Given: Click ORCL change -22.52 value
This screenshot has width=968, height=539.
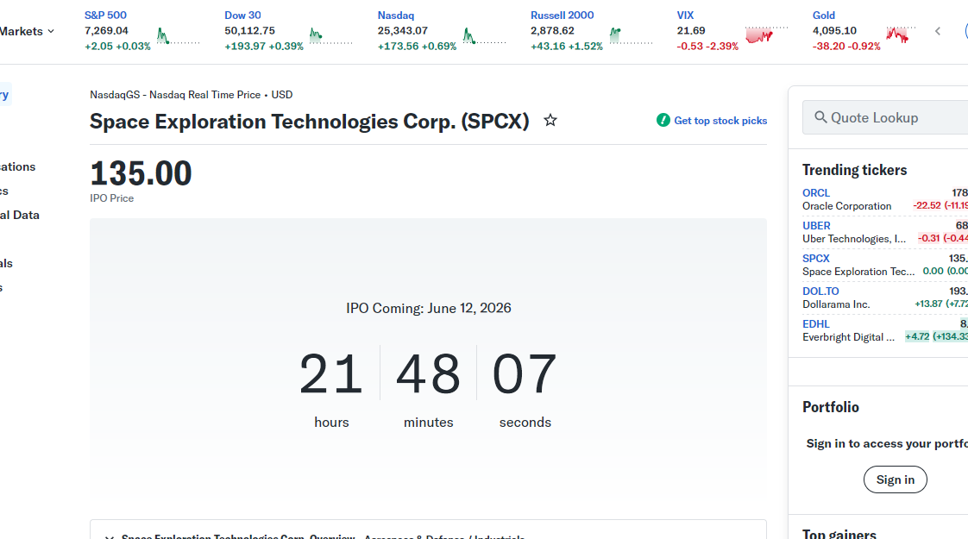Looking at the screenshot, I should coord(927,205).
